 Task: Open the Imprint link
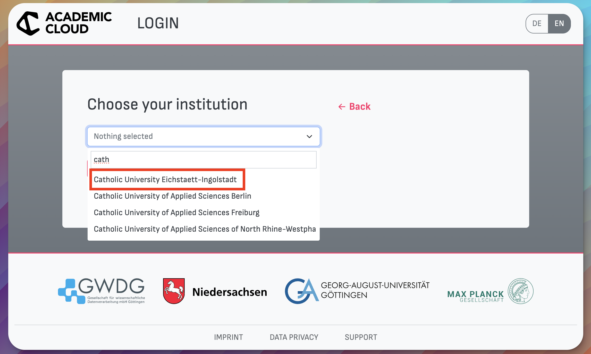[x=228, y=337]
